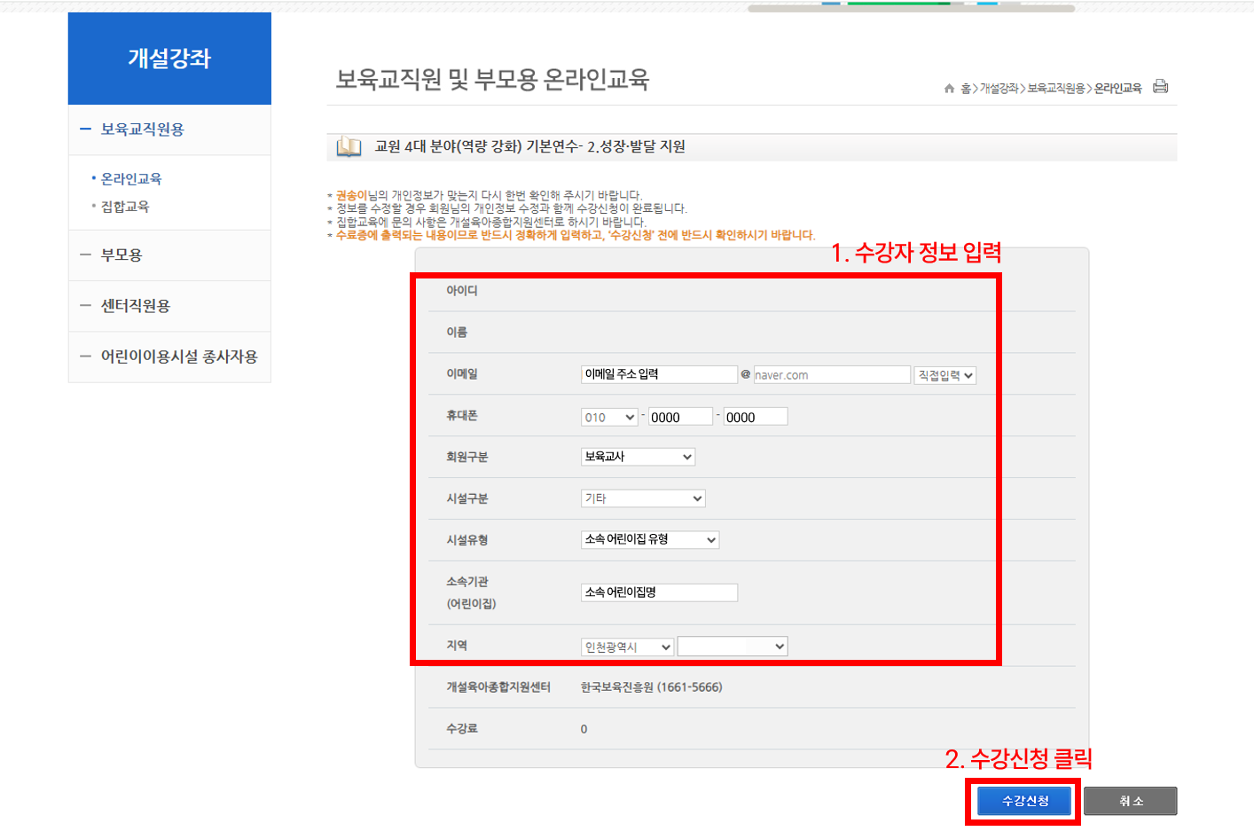This screenshot has width=1254, height=839.
Task: Click the printer icon near breadcrumb
Action: (1160, 87)
